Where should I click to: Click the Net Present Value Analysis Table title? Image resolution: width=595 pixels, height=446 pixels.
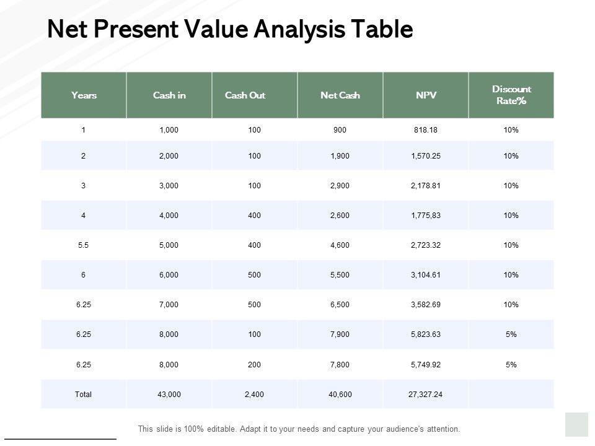tap(230, 29)
